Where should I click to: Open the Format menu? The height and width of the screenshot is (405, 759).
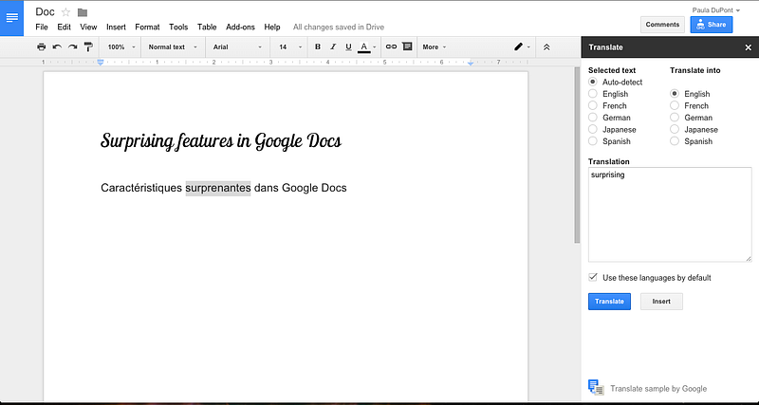coord(147,28)
